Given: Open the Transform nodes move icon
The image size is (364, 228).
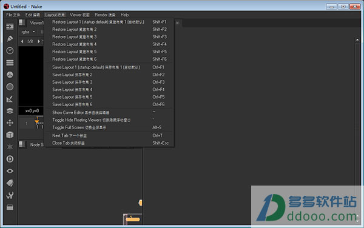Looking at the screenshot, I should [x=10, y=122].
